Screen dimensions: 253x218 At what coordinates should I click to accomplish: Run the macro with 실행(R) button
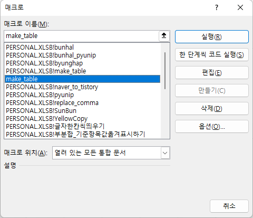tap(212, 37)
